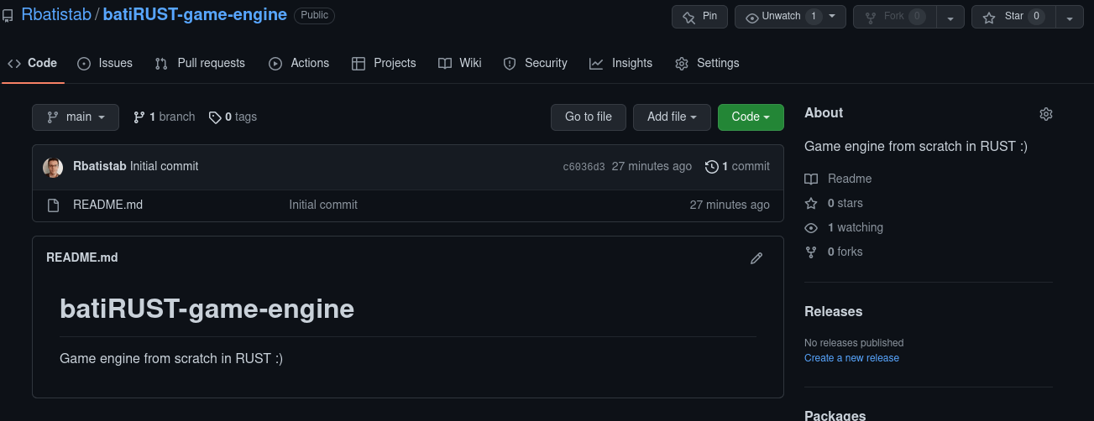Click the Settings gear tab icon

[x=682, y=64]
